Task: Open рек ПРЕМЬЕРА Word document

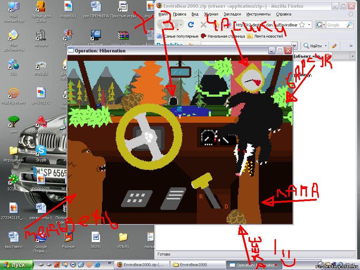Action: click(x=96, y=9)
